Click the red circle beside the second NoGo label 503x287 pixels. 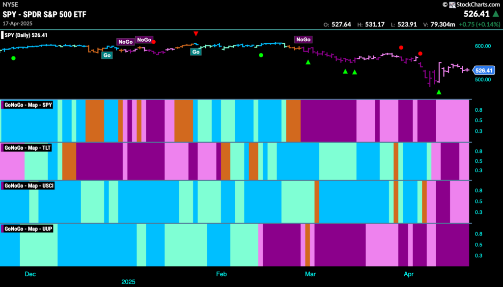coord(154,42)
